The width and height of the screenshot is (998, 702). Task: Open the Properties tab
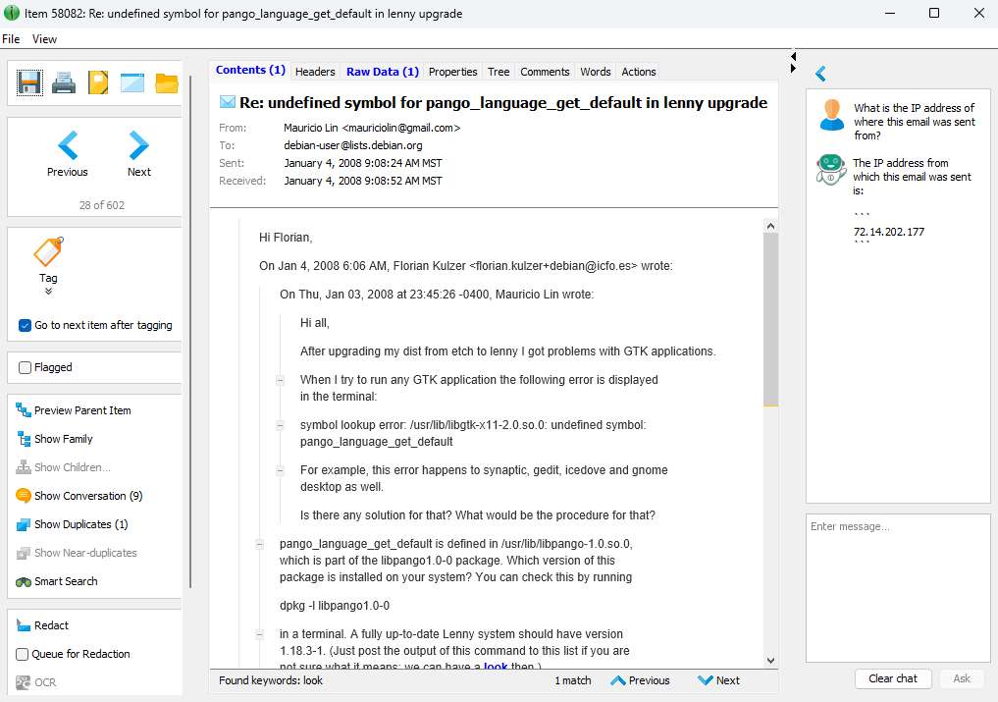[452, 72]
